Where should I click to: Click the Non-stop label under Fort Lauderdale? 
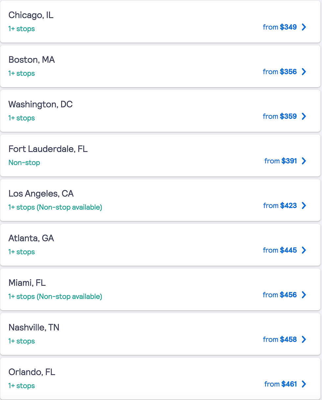[x=24, y=163]
